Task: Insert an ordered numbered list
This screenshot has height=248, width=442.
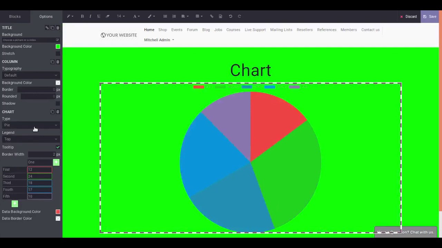Action: point(174,16)
